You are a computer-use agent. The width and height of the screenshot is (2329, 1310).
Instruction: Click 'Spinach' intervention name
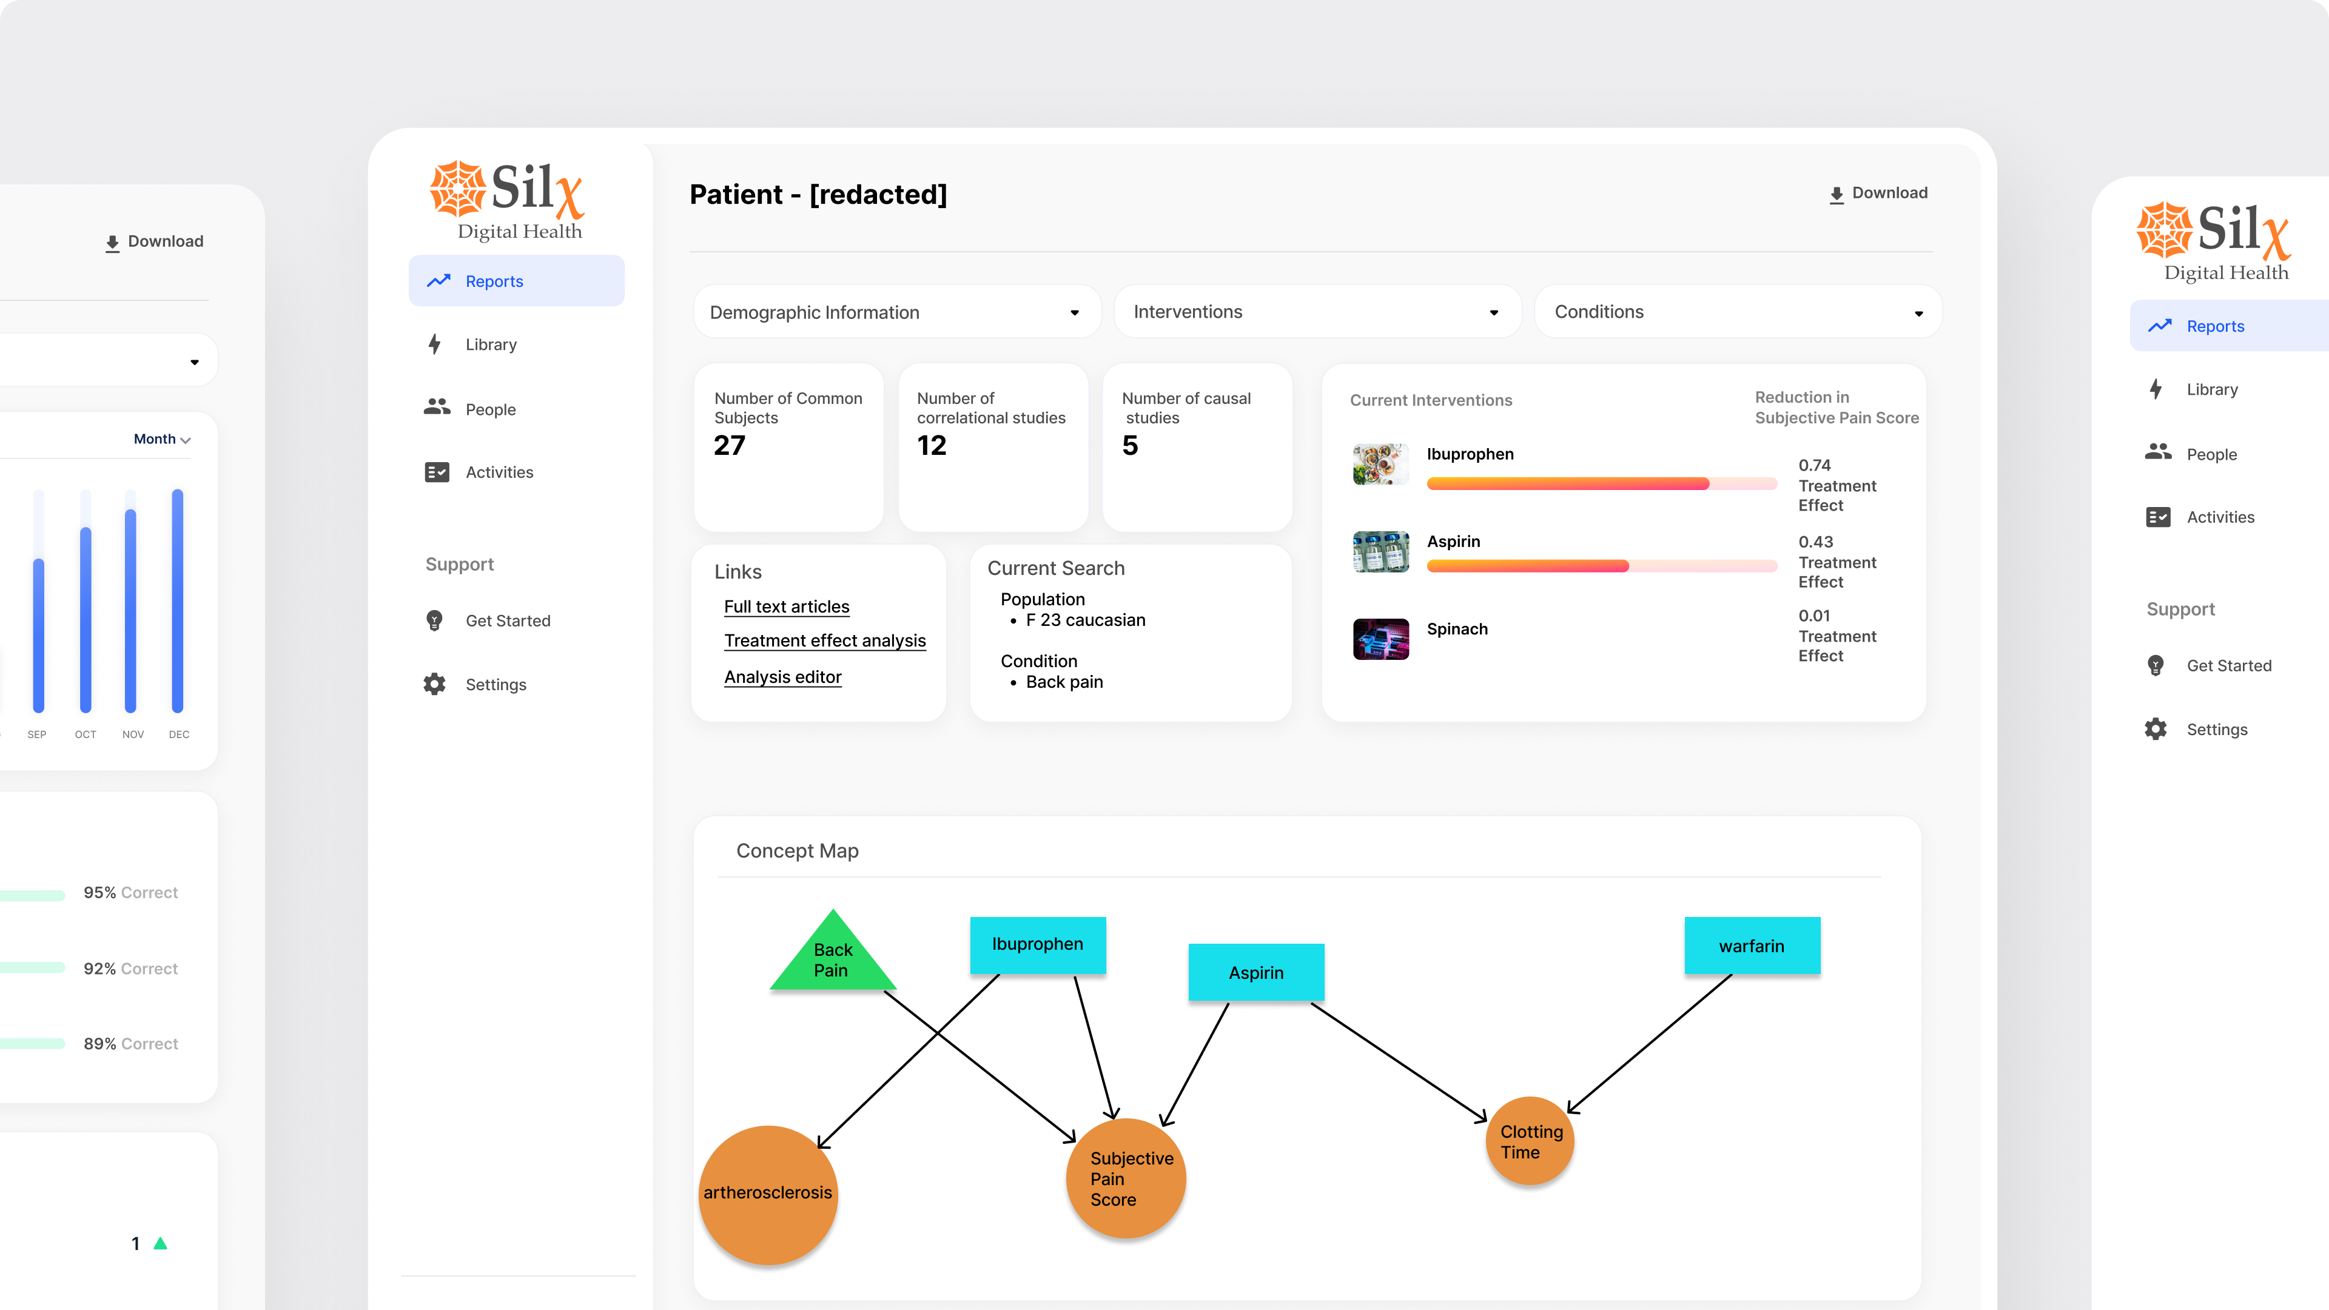tap(1456, 630)
